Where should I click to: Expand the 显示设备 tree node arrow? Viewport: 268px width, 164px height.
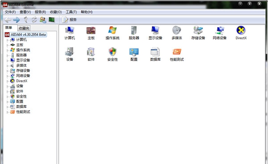[8, 61]
